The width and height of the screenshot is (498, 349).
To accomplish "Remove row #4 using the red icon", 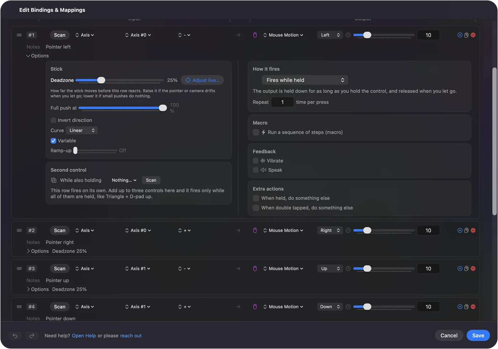I will [473, 307].
